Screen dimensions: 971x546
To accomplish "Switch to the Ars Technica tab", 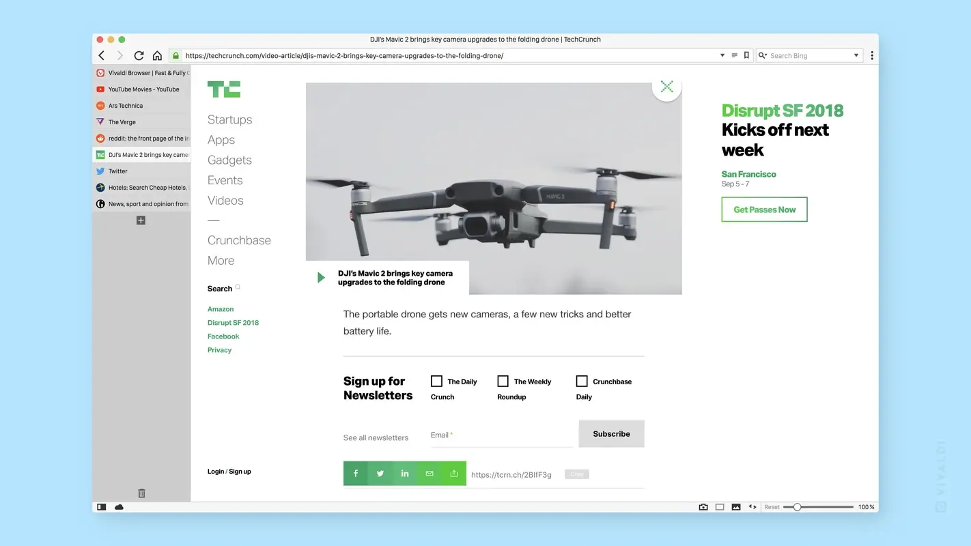I will [x=126, y=106].
